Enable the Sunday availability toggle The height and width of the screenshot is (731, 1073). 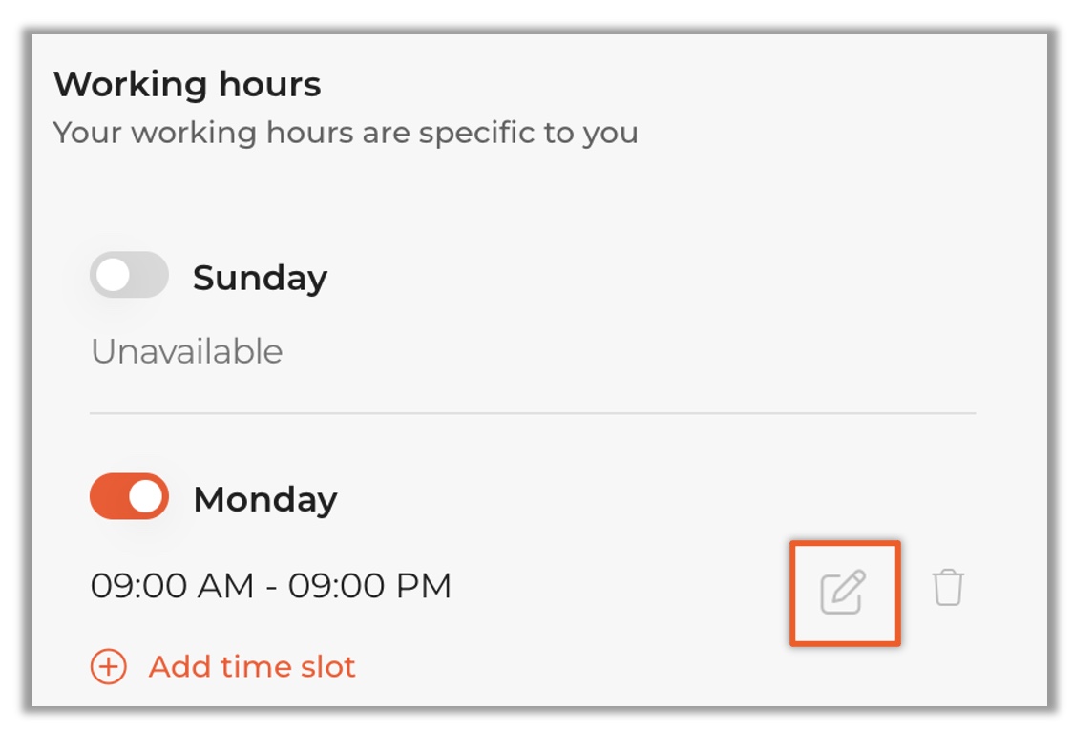point(129,277)
